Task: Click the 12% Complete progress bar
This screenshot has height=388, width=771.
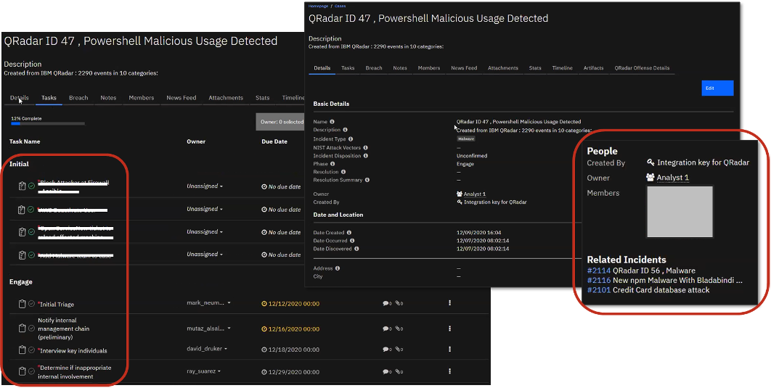Action: click(x=47, y=124)
